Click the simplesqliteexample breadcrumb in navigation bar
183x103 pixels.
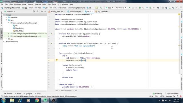tap(76, 8)
